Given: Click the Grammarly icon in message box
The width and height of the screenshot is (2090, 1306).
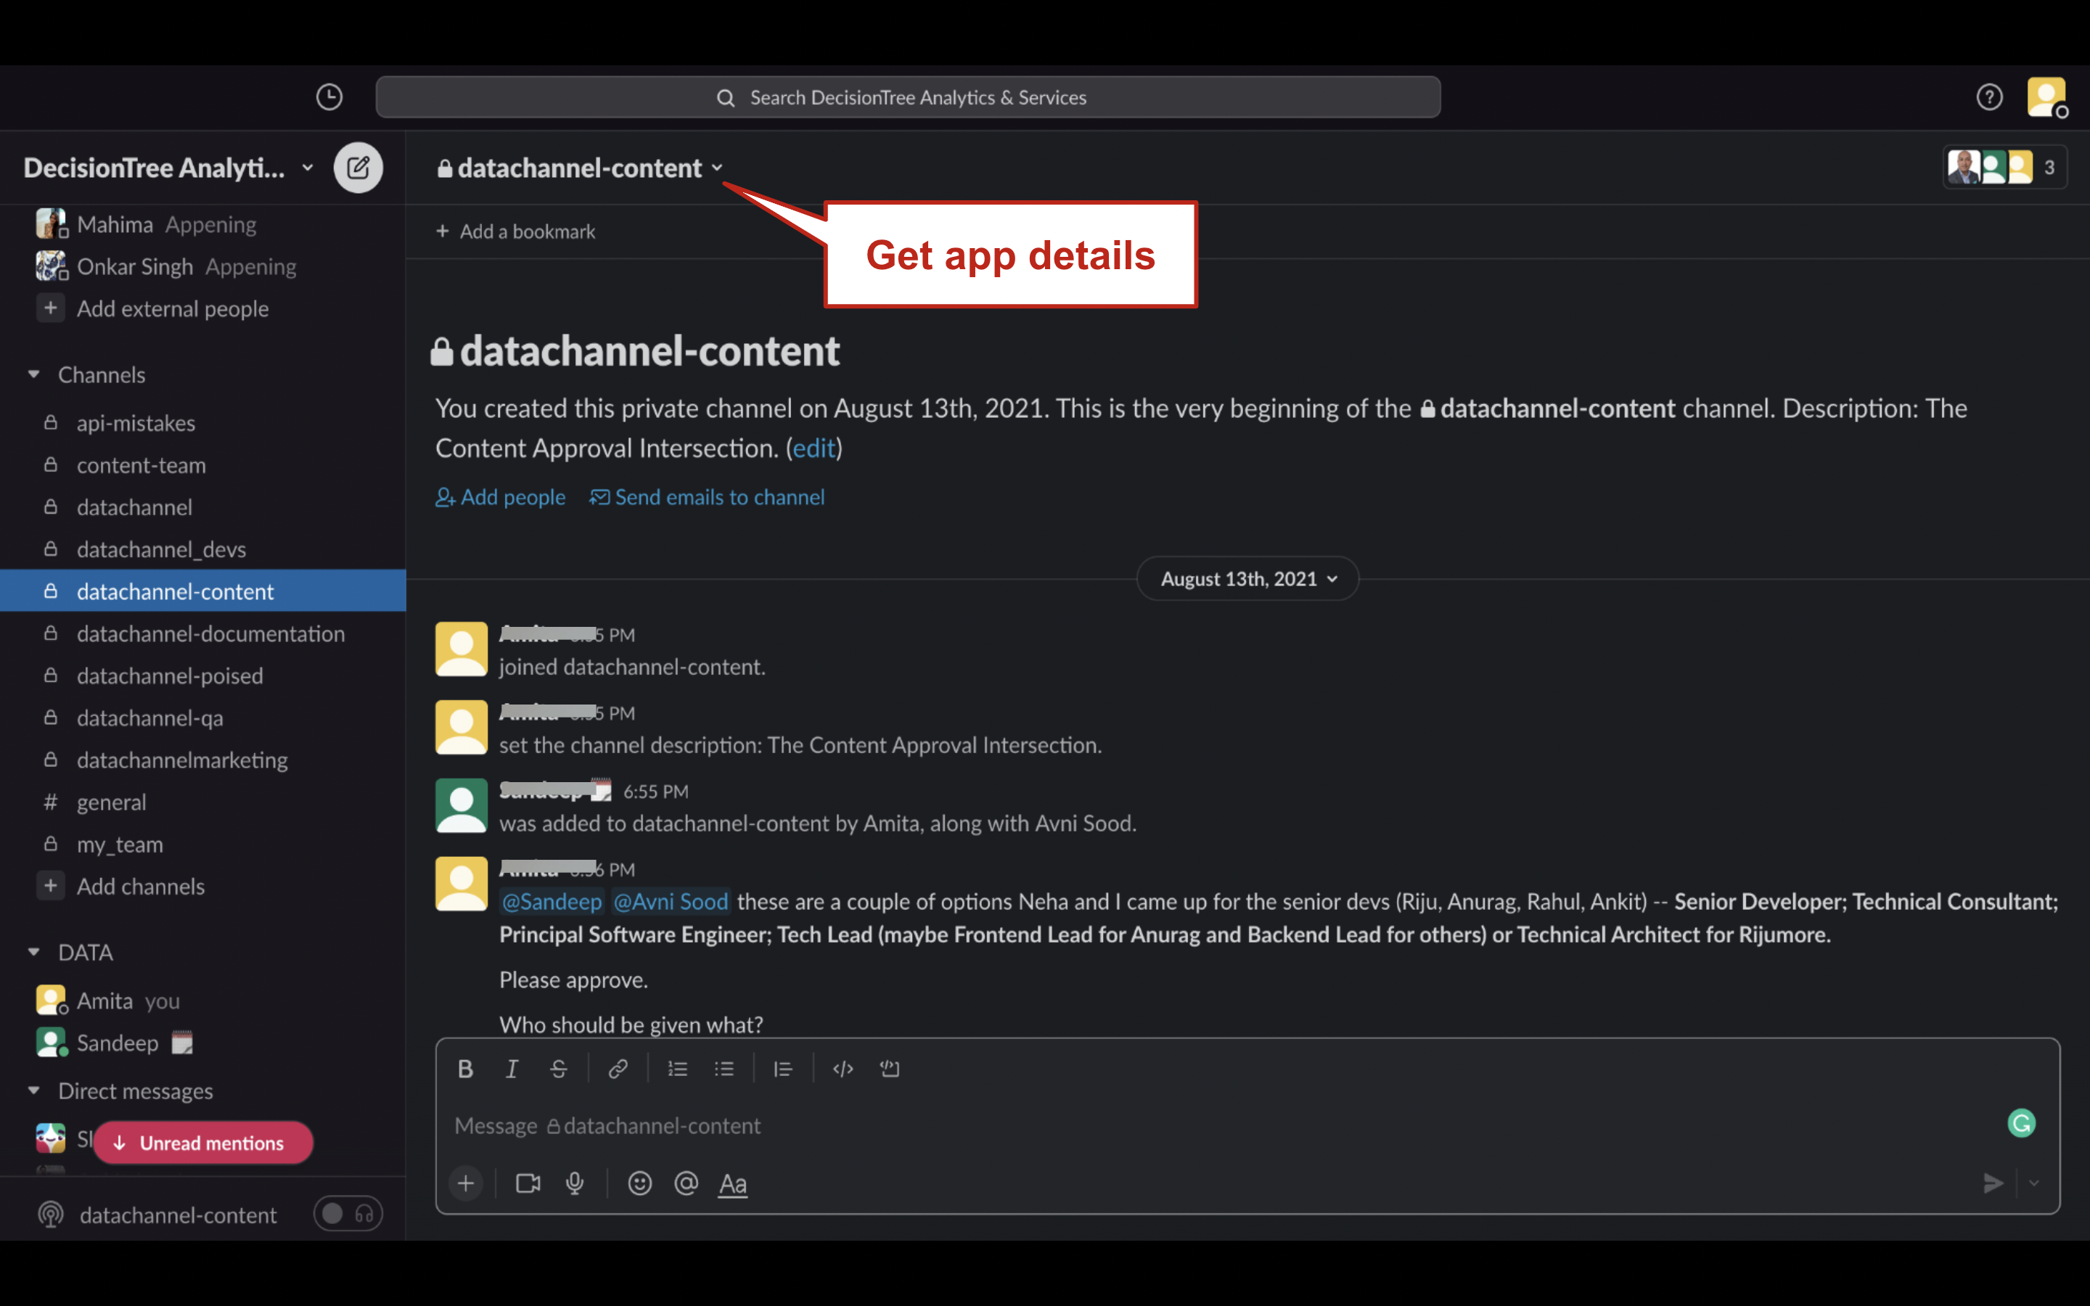Looking at the screenshot, I should [2021, 1123].
